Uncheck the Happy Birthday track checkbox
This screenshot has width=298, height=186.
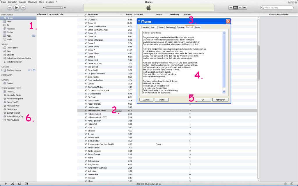(x=86, y=104)
